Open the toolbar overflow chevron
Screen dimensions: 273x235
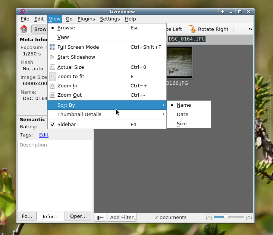click(x=250, y=29)
